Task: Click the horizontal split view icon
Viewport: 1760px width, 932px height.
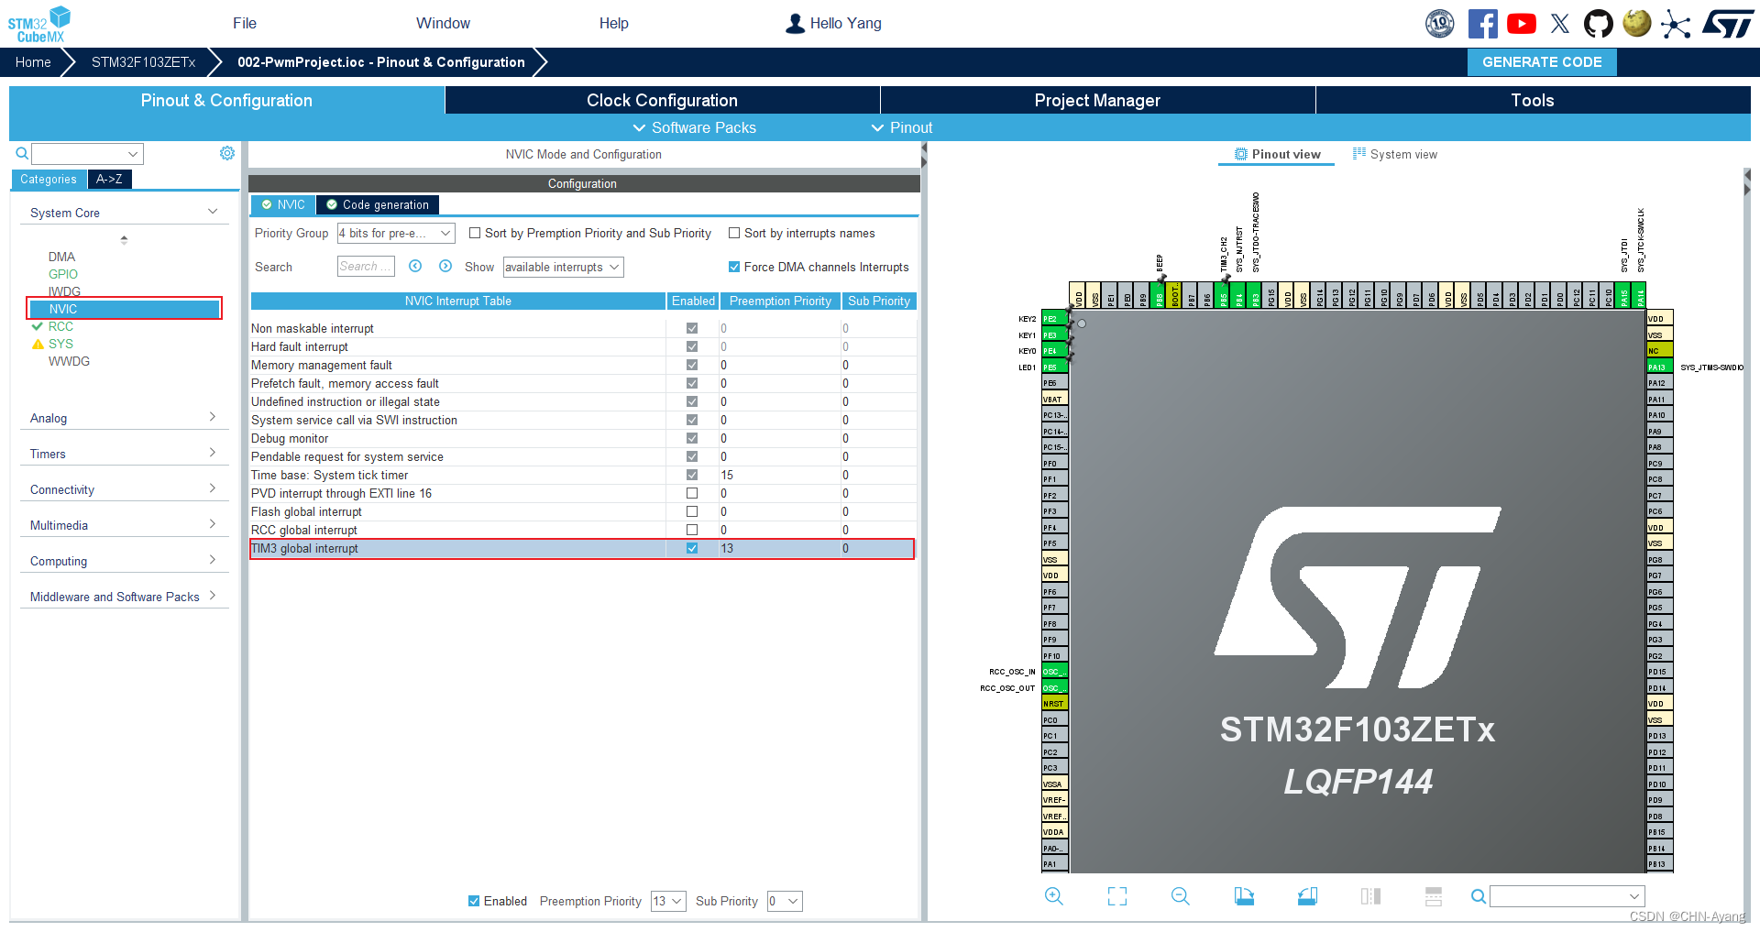Action: (1434, 896)
